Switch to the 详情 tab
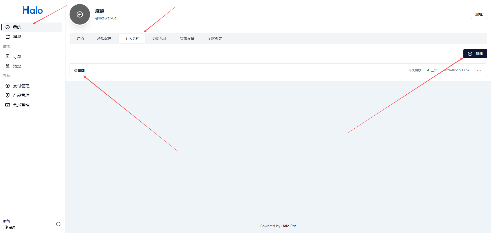This screenshot has width=491, height=233. 80,38
